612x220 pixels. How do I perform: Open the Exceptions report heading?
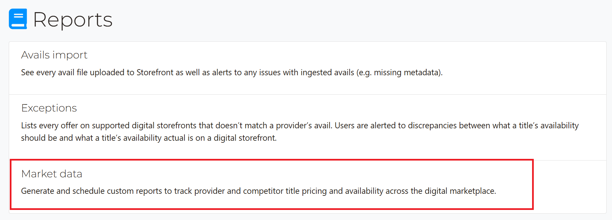[x=49, y=108]
